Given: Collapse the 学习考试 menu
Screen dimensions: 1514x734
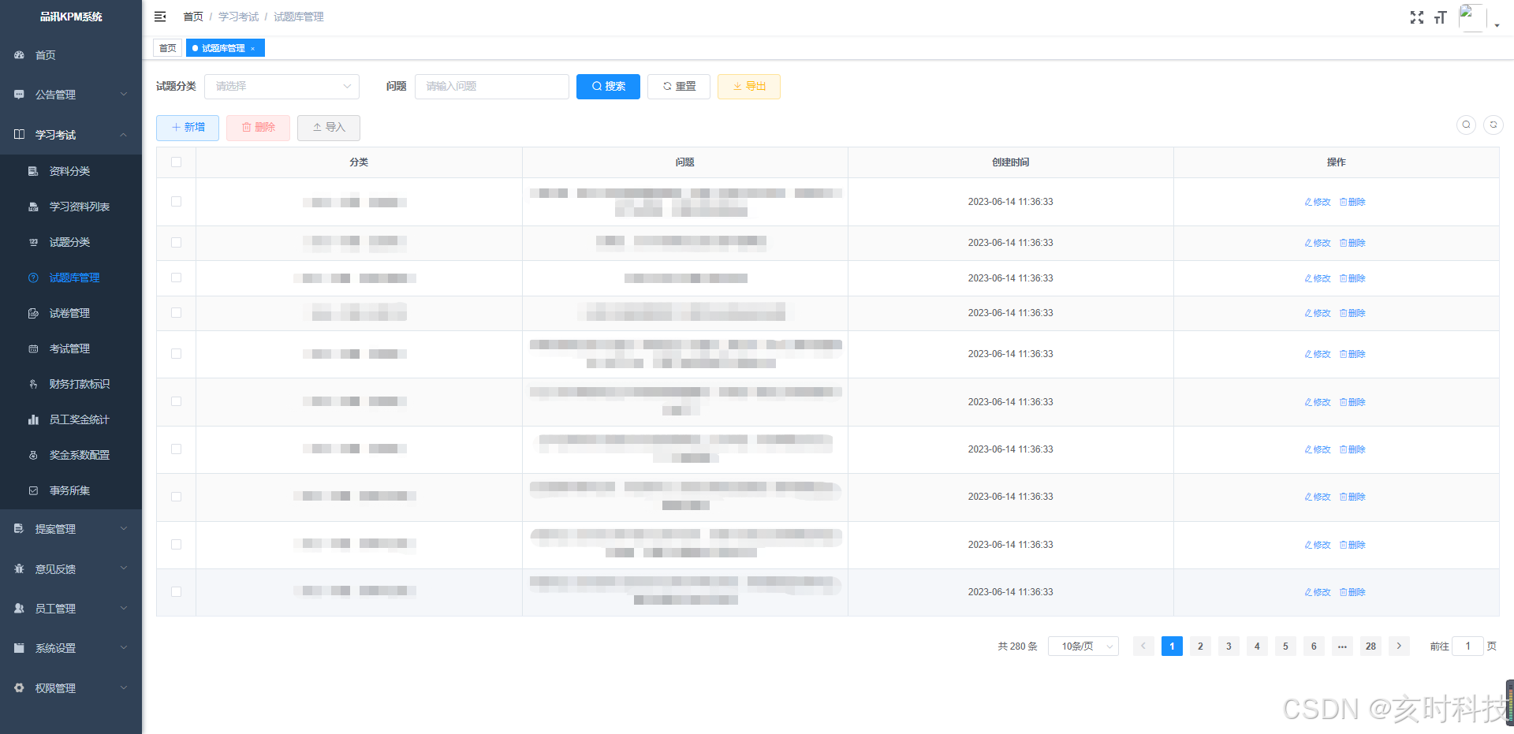Looking at the screenshot, I should click(71, 135).
